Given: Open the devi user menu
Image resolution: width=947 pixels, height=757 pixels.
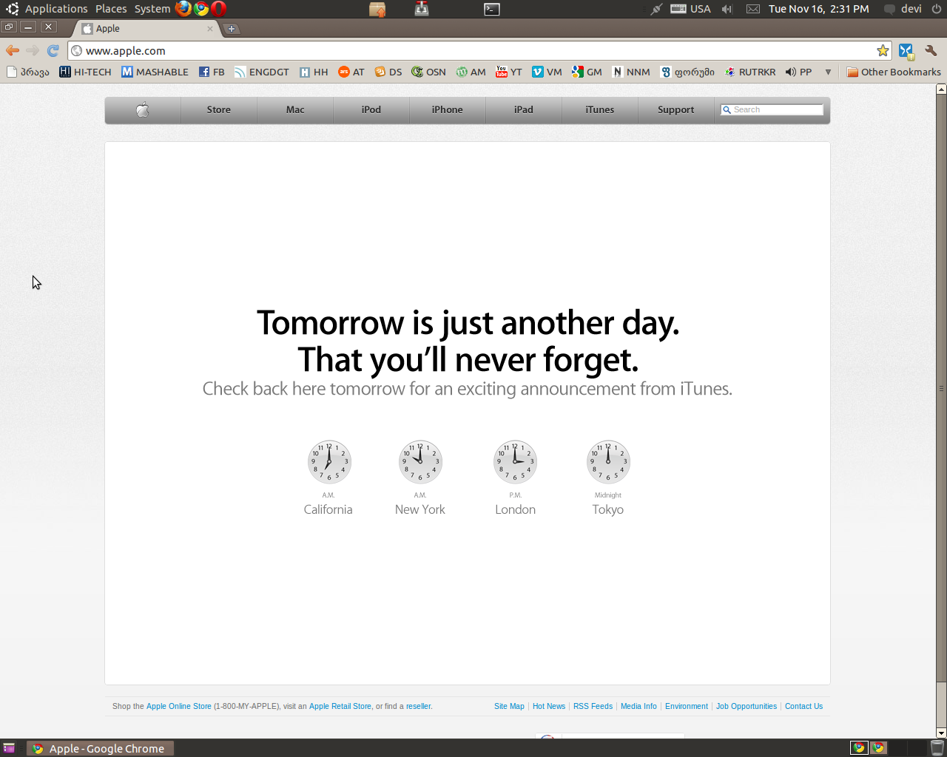Looking at the screenshot, I should 911,9.
